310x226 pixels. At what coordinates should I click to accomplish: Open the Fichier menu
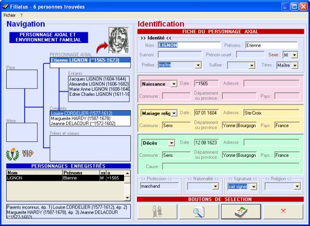coord(10,15)
